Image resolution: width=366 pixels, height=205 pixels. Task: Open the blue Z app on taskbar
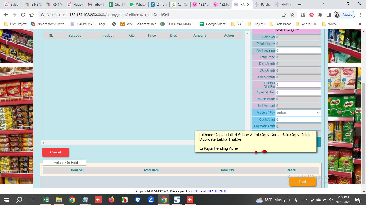tap(151, 200)
